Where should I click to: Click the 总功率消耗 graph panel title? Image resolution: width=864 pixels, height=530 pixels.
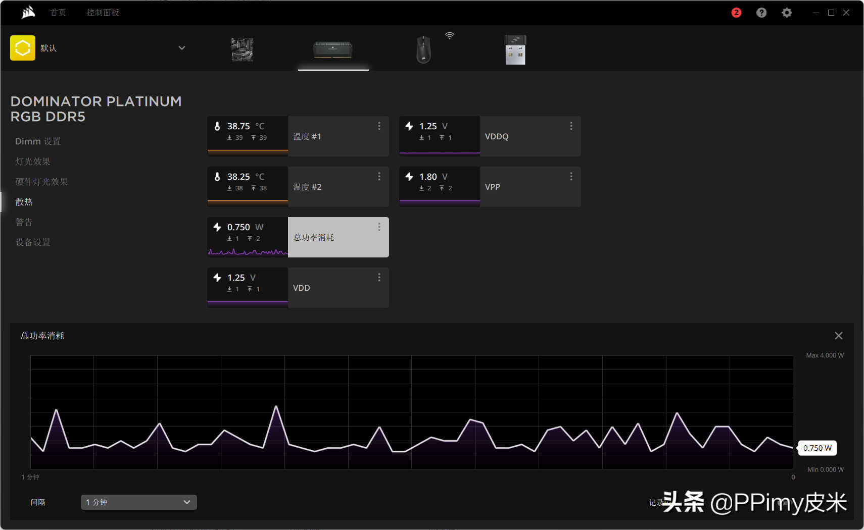pyautogui.click(x=42, y=336)
